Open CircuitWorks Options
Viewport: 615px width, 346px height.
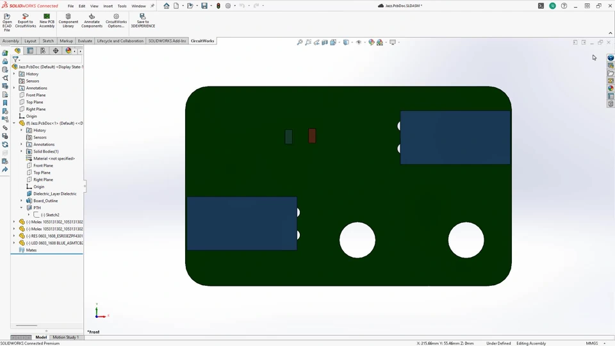tap(116, 21)
